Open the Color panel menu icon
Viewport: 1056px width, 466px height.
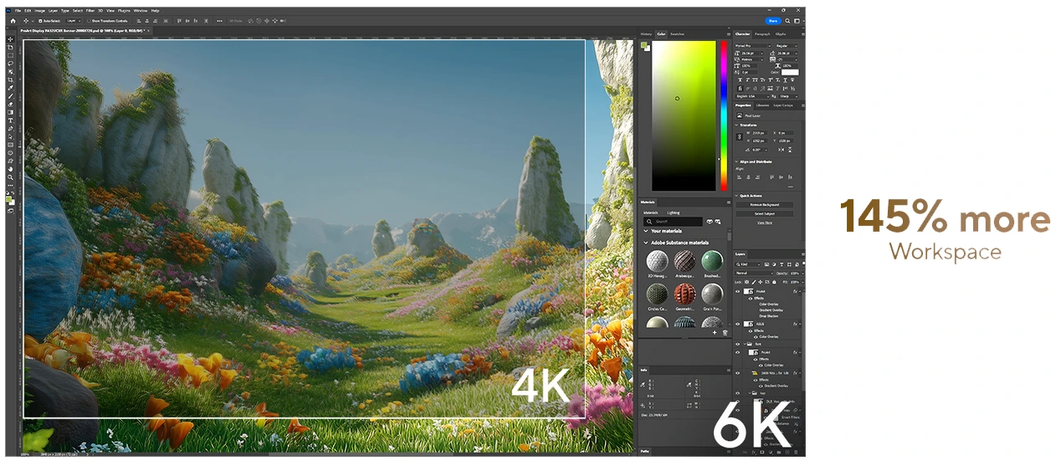(729, 34)
